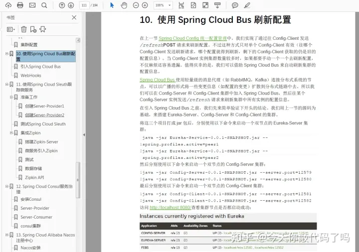Open the 数据存储 bookmark

click(x=33, y=168)
